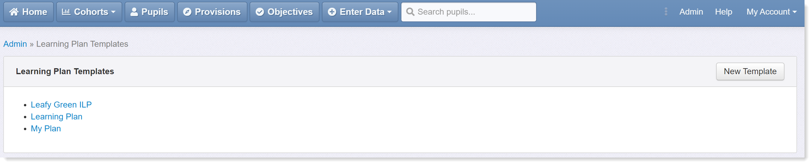
Task: Expand the Cohorts dropdown arrow
Action: pos(113,12)
